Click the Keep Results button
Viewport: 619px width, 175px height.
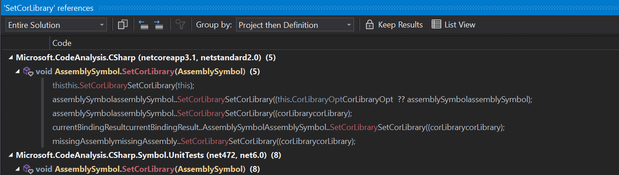pos(394,25)
